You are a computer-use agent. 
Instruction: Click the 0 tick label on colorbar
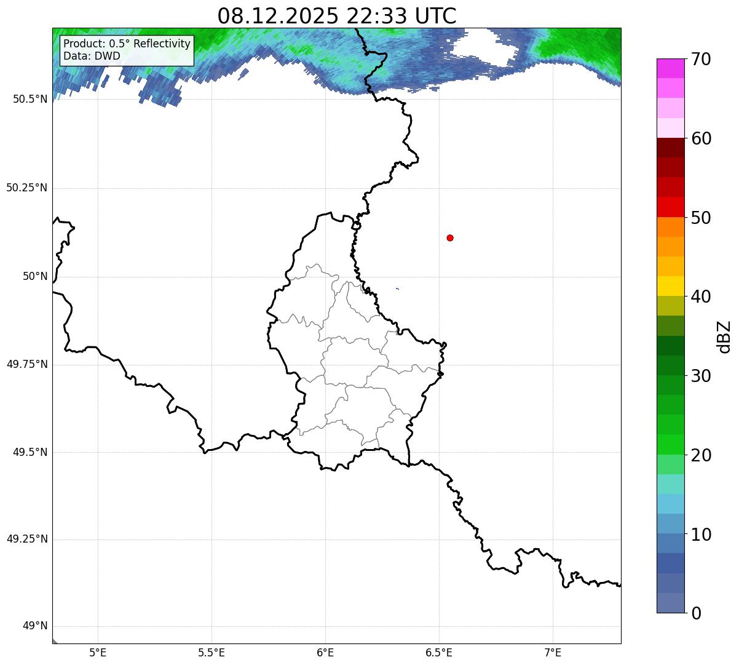(696, 613)
